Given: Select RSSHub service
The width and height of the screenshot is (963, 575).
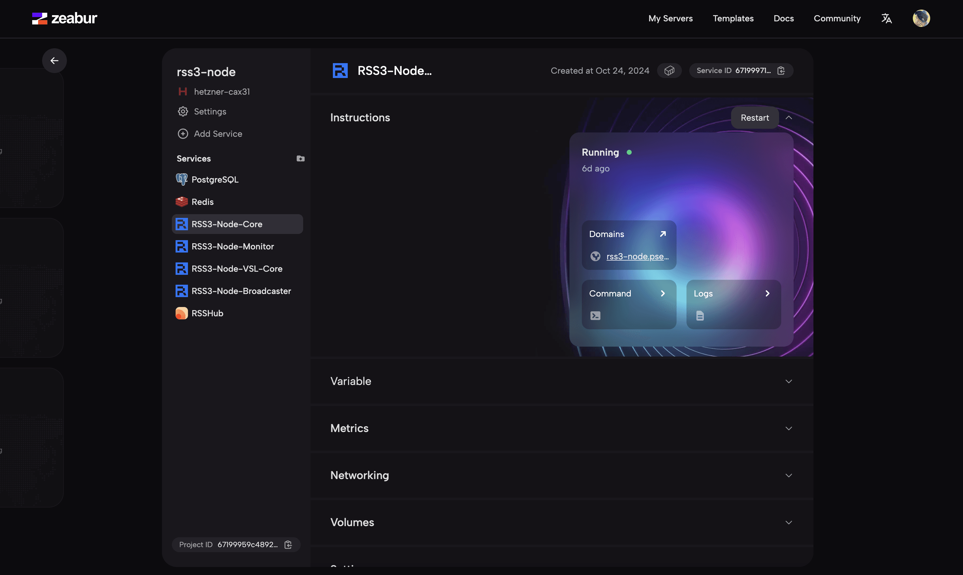Looking at the screenshot, I should 237,313.
